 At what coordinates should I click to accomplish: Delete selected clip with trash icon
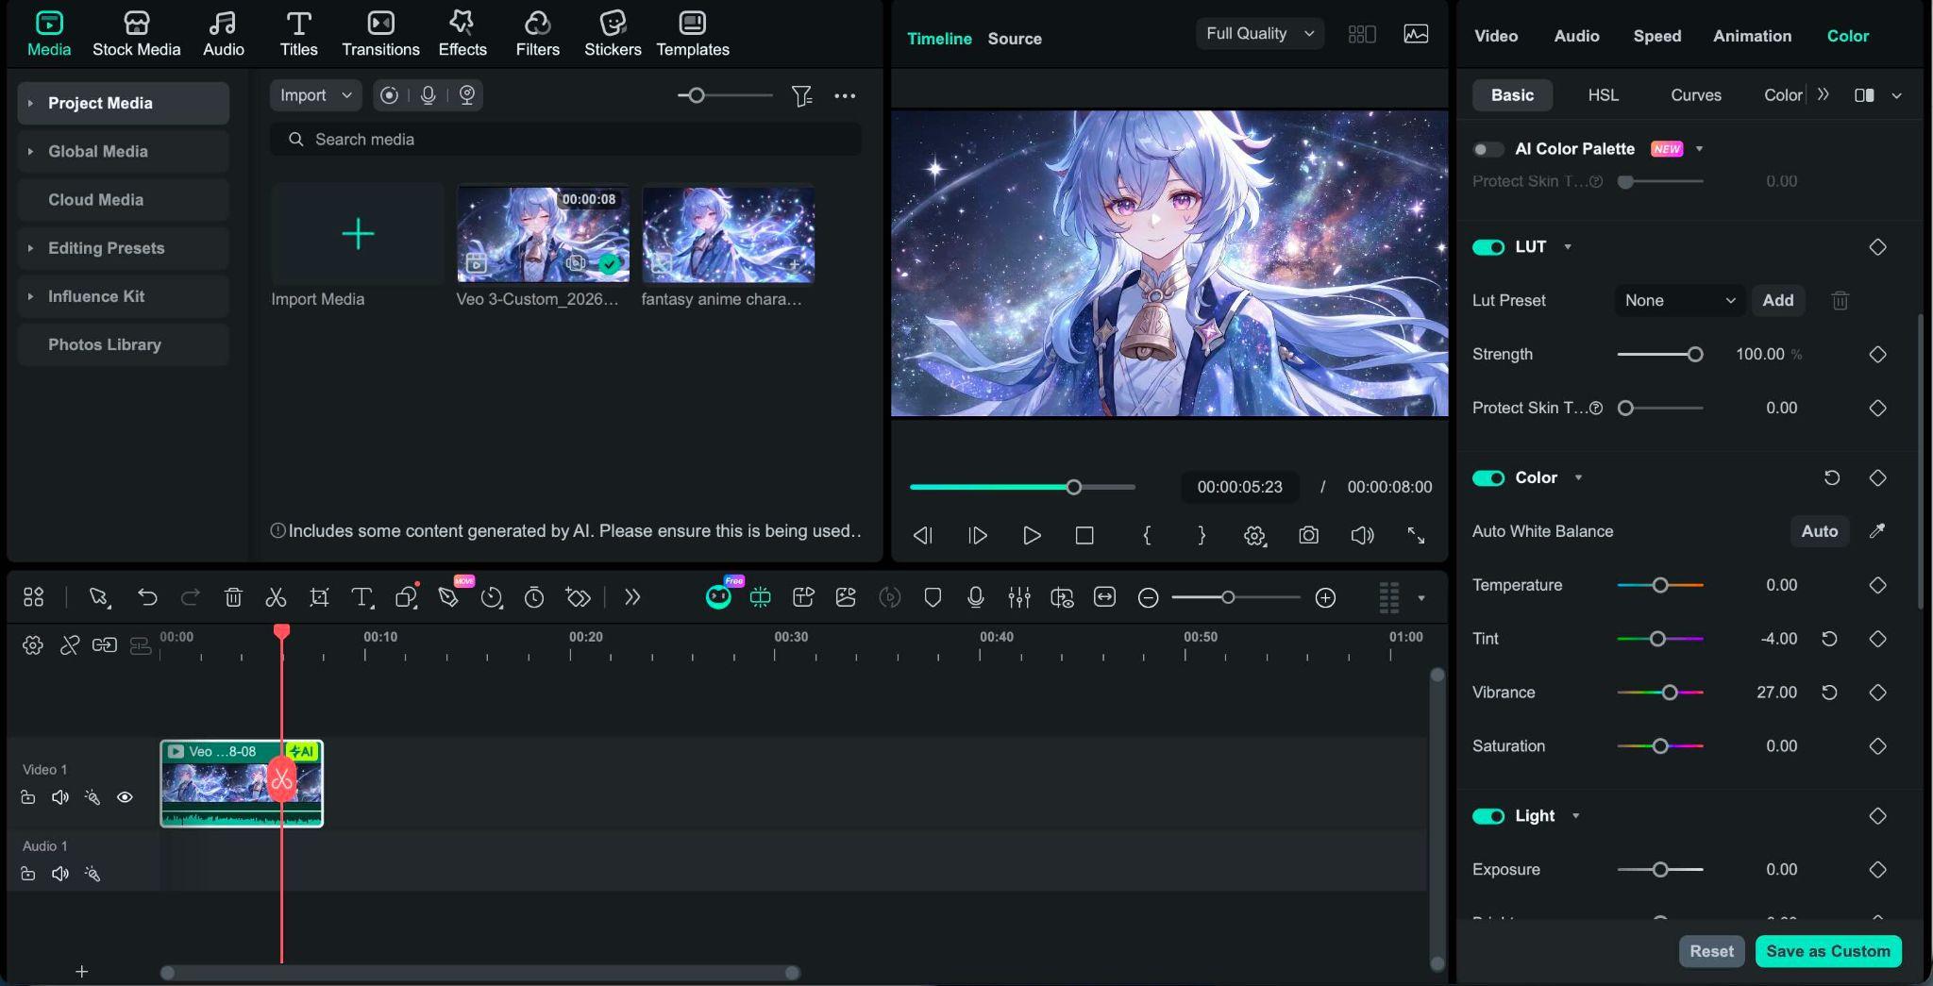(x=233, y=597)
